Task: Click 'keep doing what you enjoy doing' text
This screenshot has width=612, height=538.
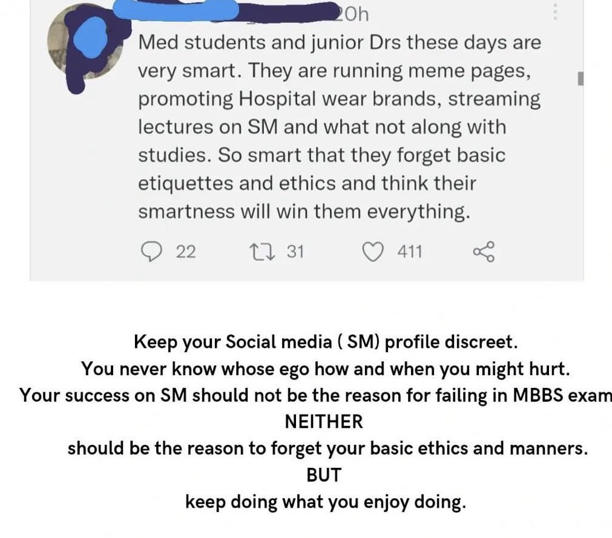Action: 326,502
